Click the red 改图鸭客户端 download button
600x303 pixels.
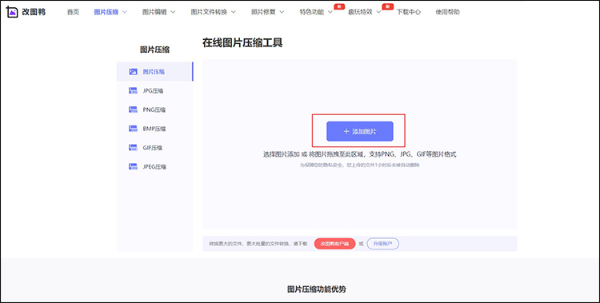334,244
